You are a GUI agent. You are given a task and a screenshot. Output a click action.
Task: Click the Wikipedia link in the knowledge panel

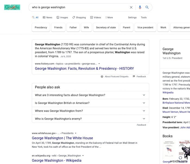click(168, 93)
